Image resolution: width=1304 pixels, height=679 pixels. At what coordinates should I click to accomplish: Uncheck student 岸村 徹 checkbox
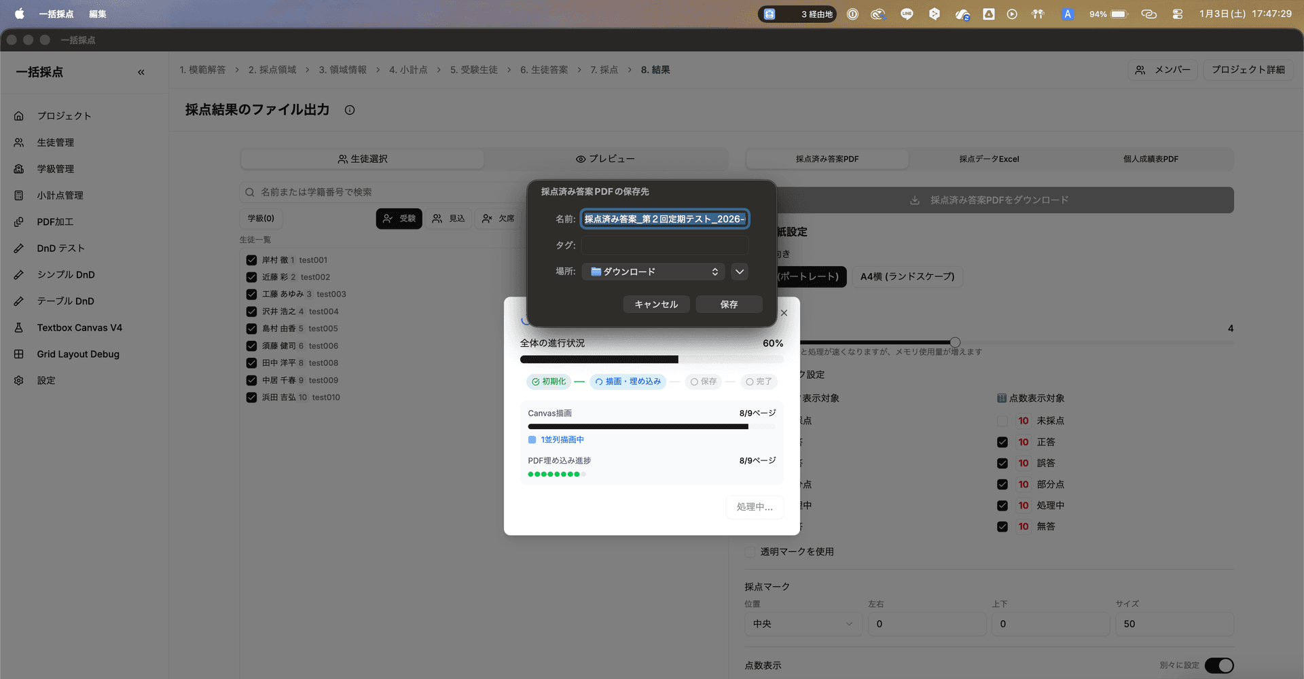pos(251,260)
